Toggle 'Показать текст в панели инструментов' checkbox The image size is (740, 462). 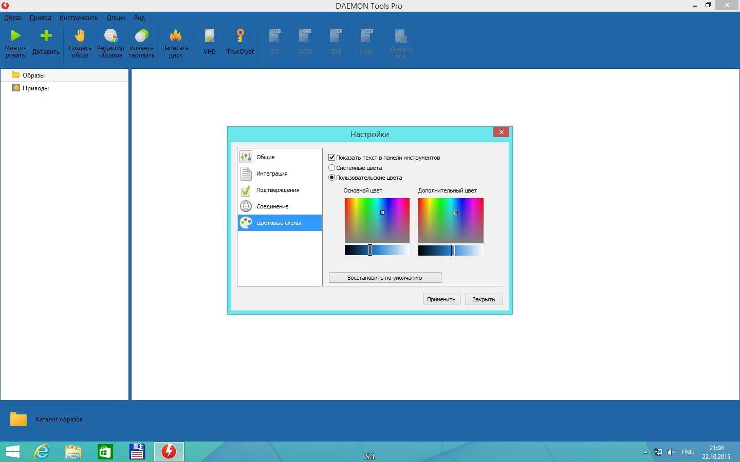(332, 158)
